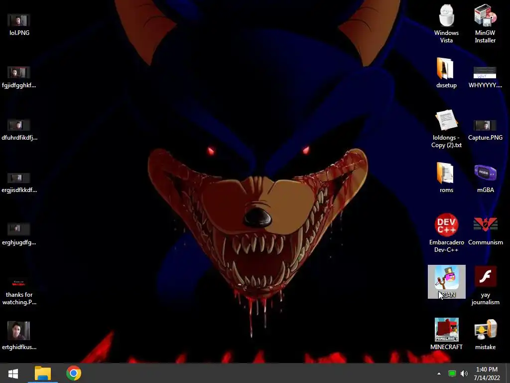510x383 pixels.
Task: Open the clock showing 1:40 PM
Action: pyautogui.click(x=487, y=374)
